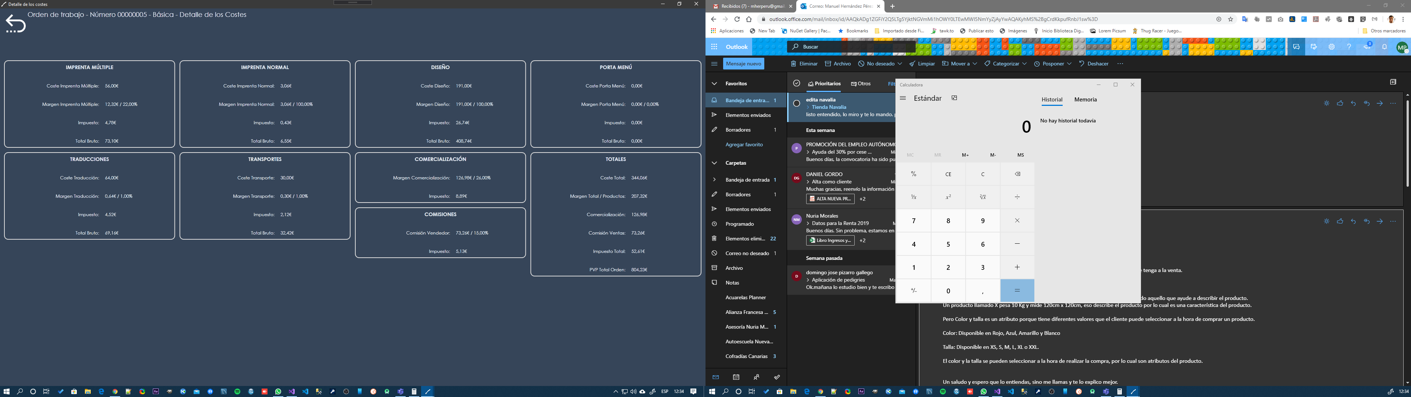
Task: Toggle Outlook navigation pane hamburger
Action: (714, 64)
